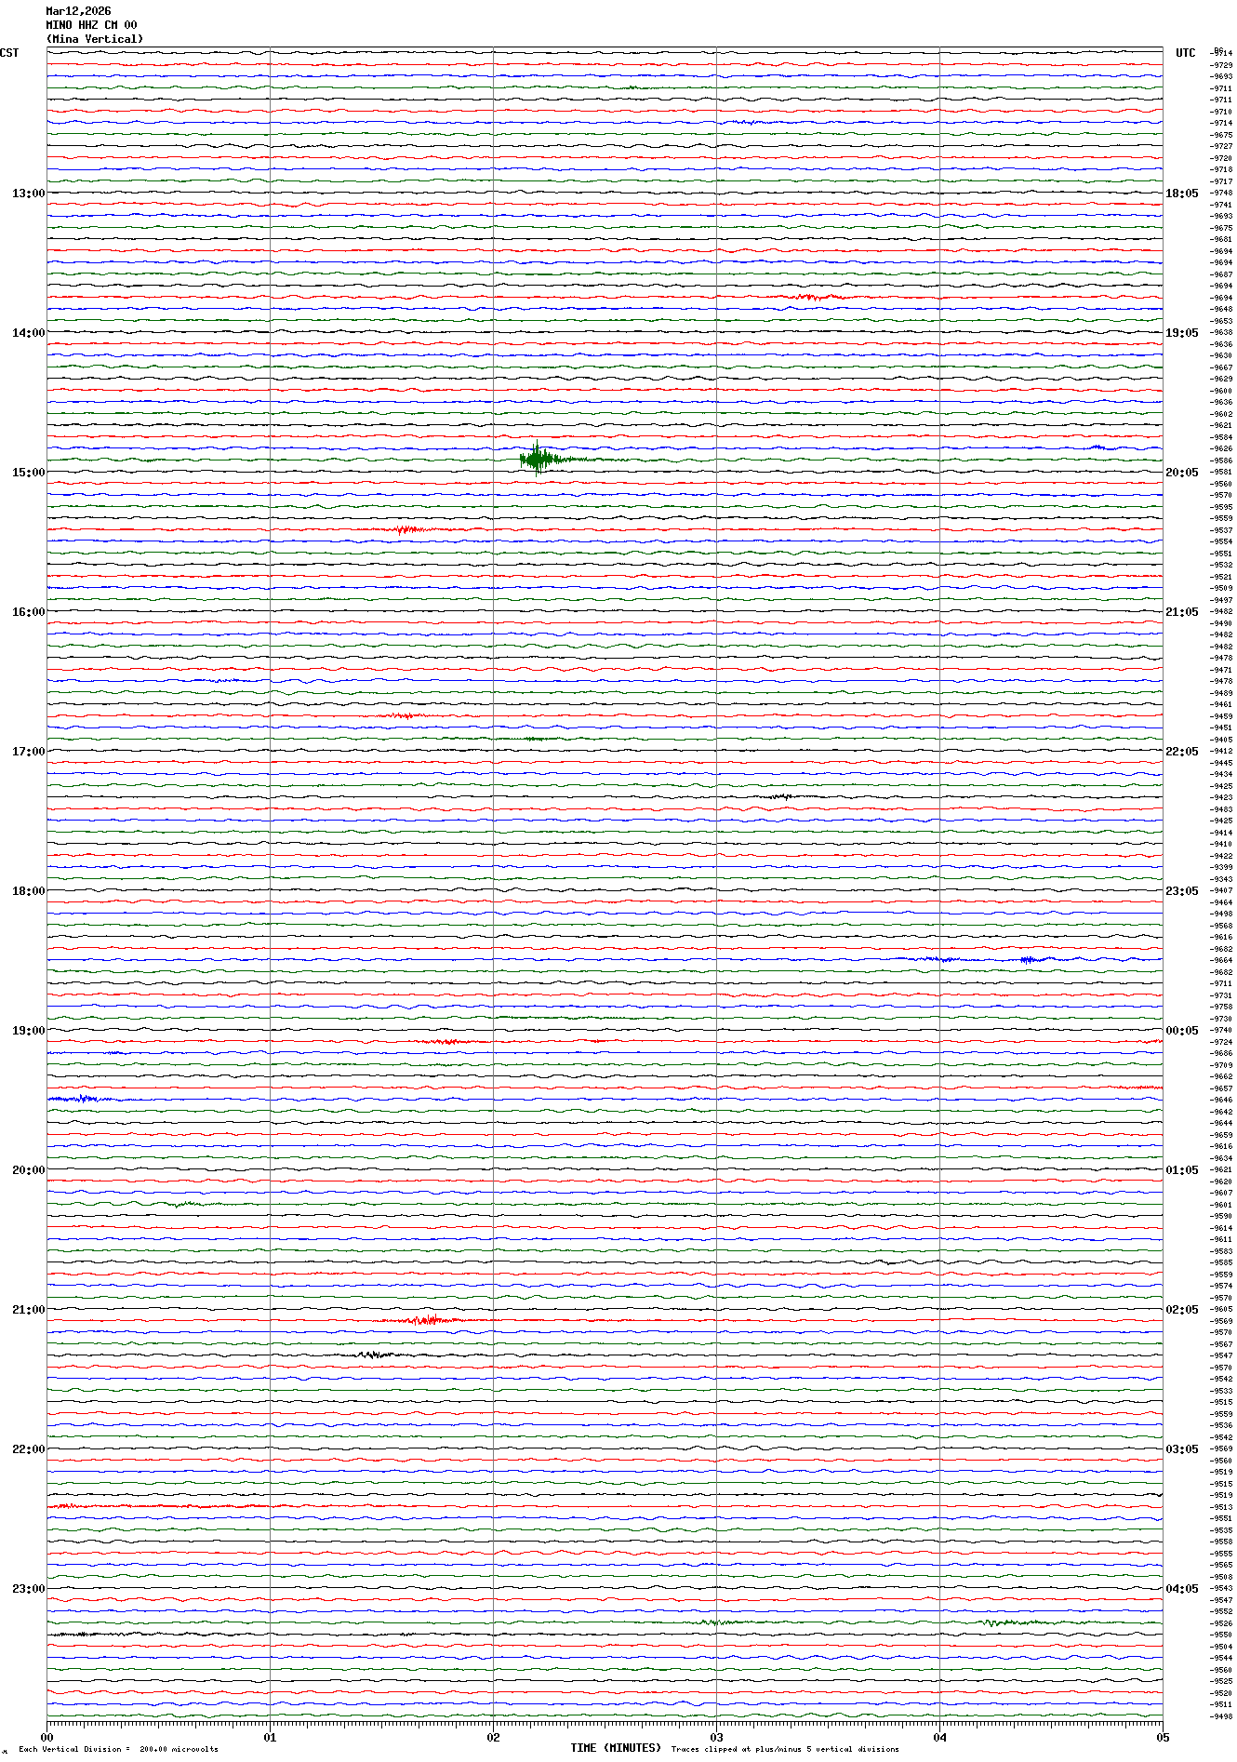Select the 13:00 CST time label
This screenshot has width=1237, height=1762.
(x=28, y=194)
